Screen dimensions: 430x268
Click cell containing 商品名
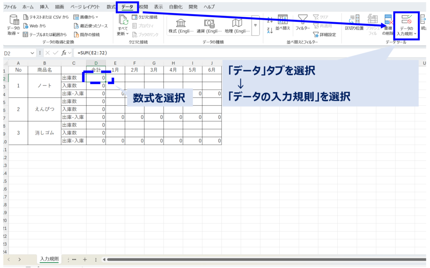45,70
